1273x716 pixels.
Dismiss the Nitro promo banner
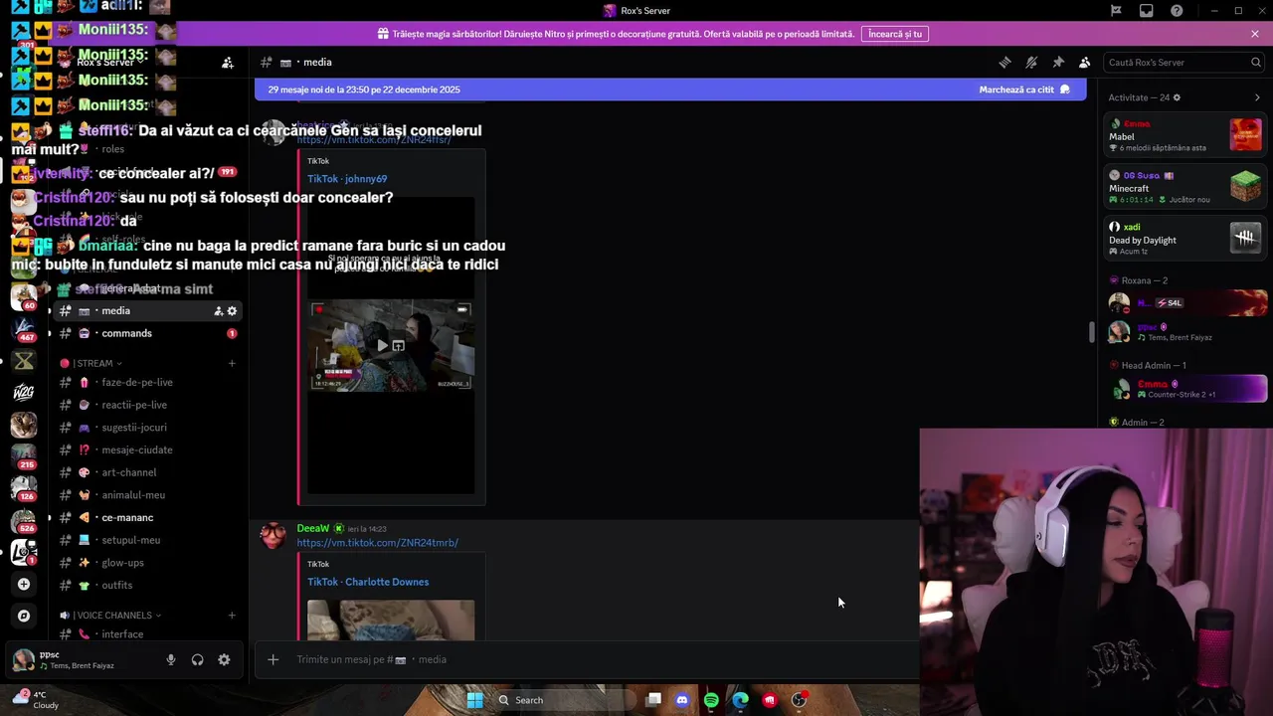(x=1255, y=34)
